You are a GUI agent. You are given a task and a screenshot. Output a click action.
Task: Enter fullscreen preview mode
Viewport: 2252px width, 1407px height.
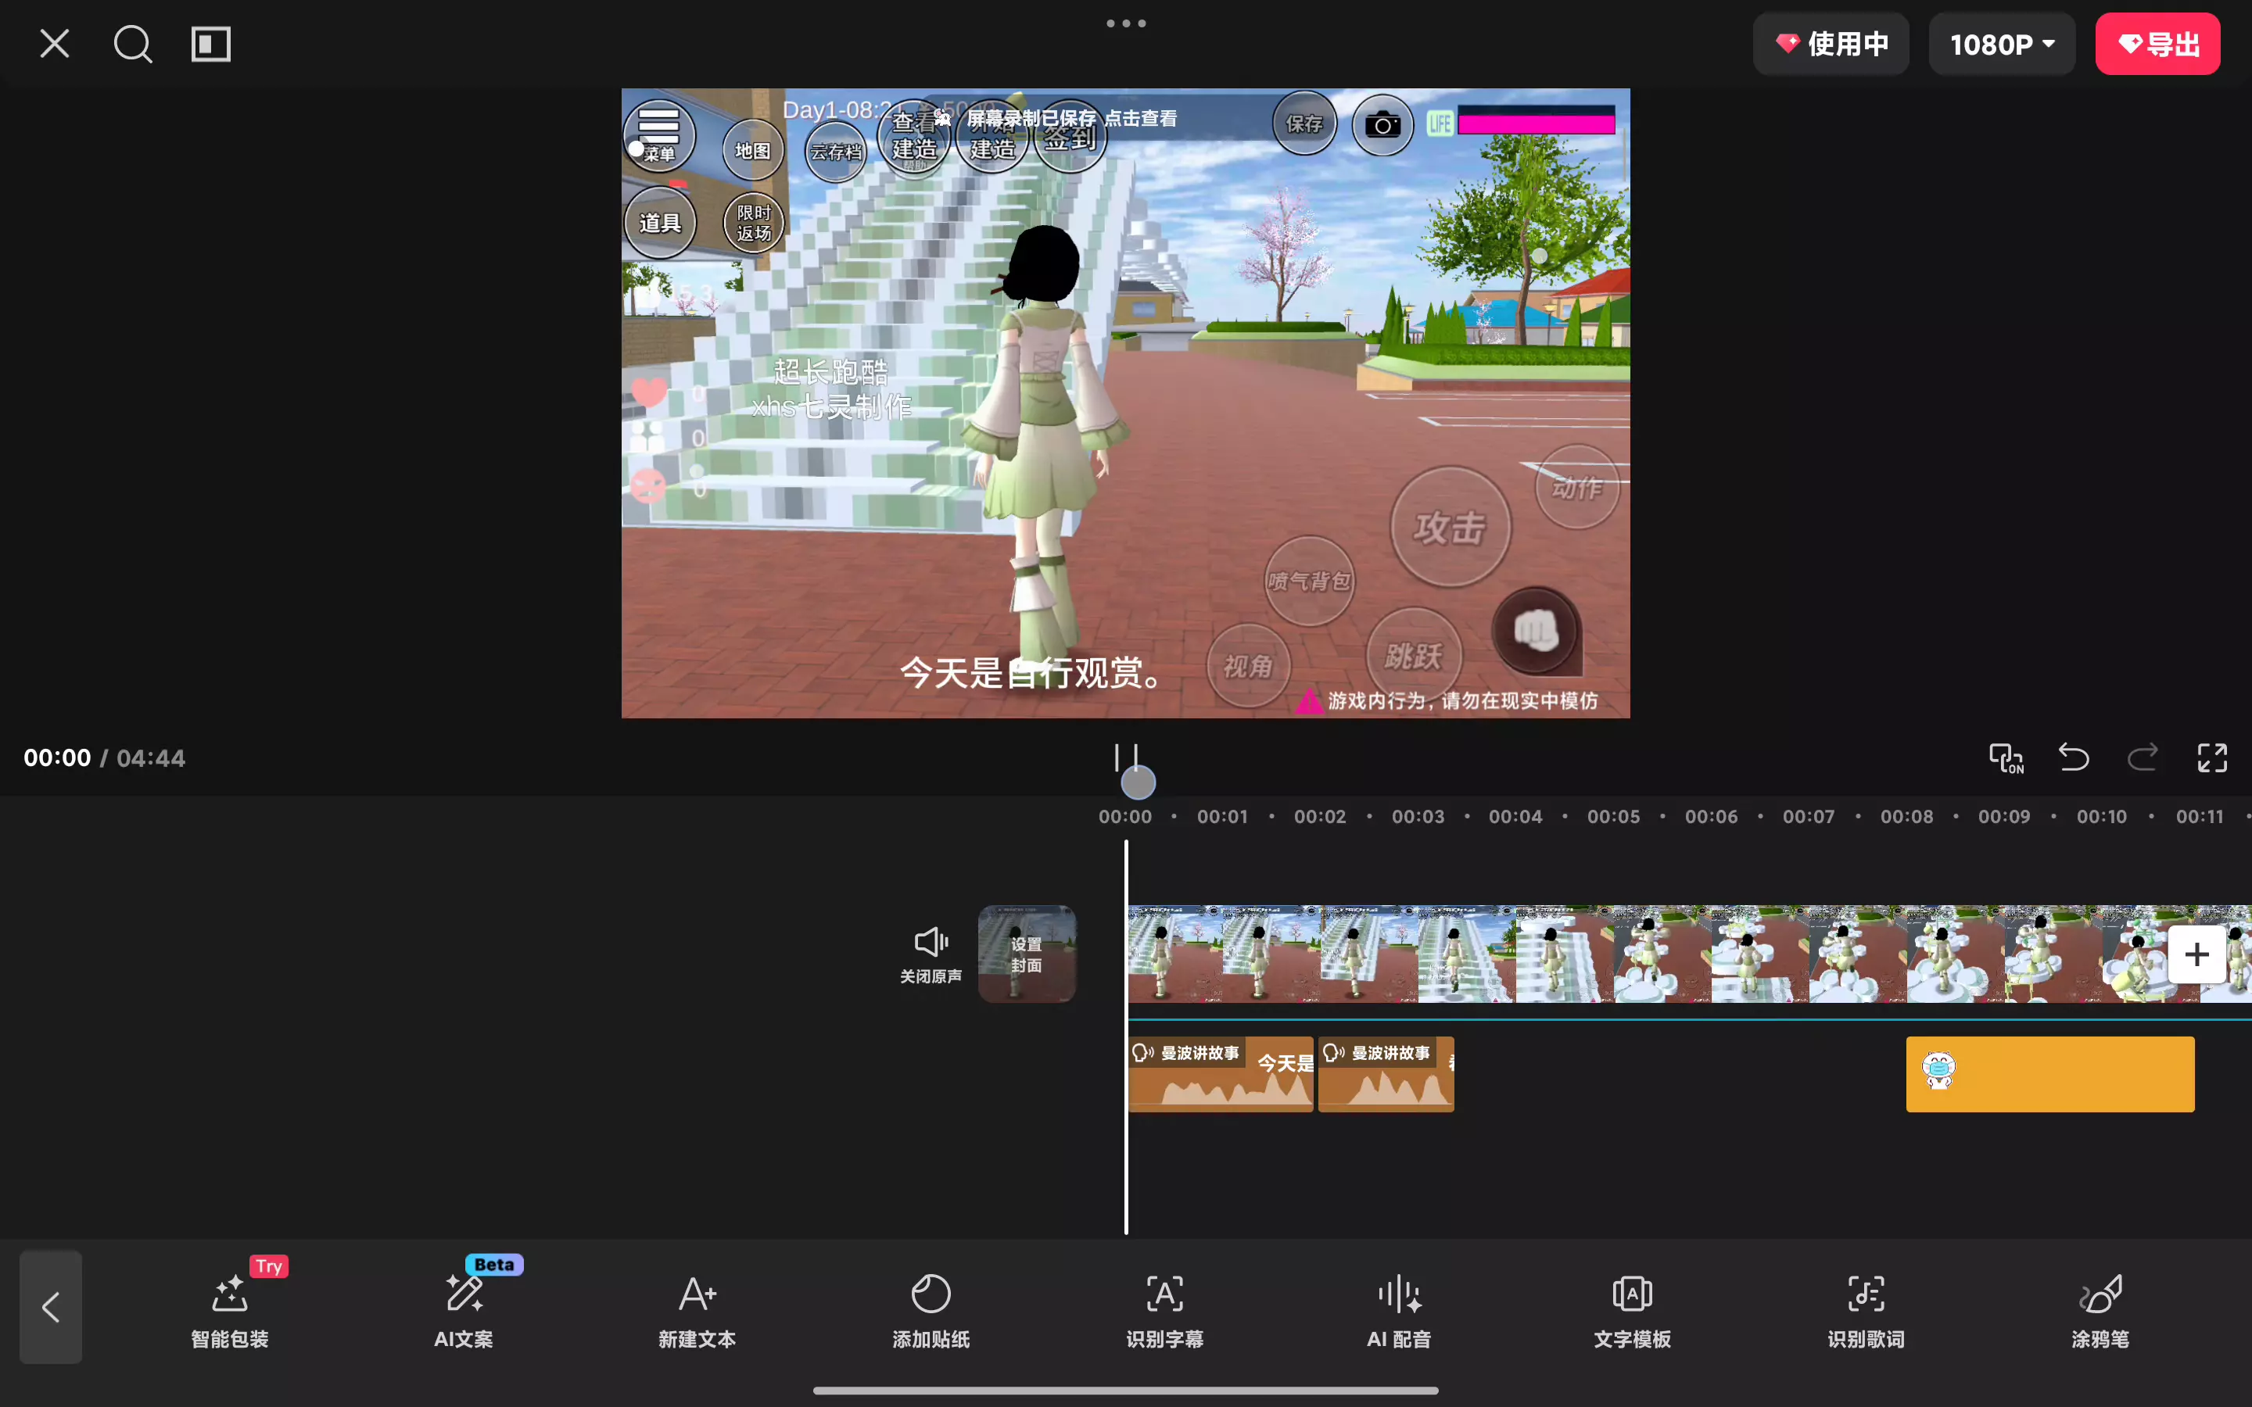point(2212,757)
